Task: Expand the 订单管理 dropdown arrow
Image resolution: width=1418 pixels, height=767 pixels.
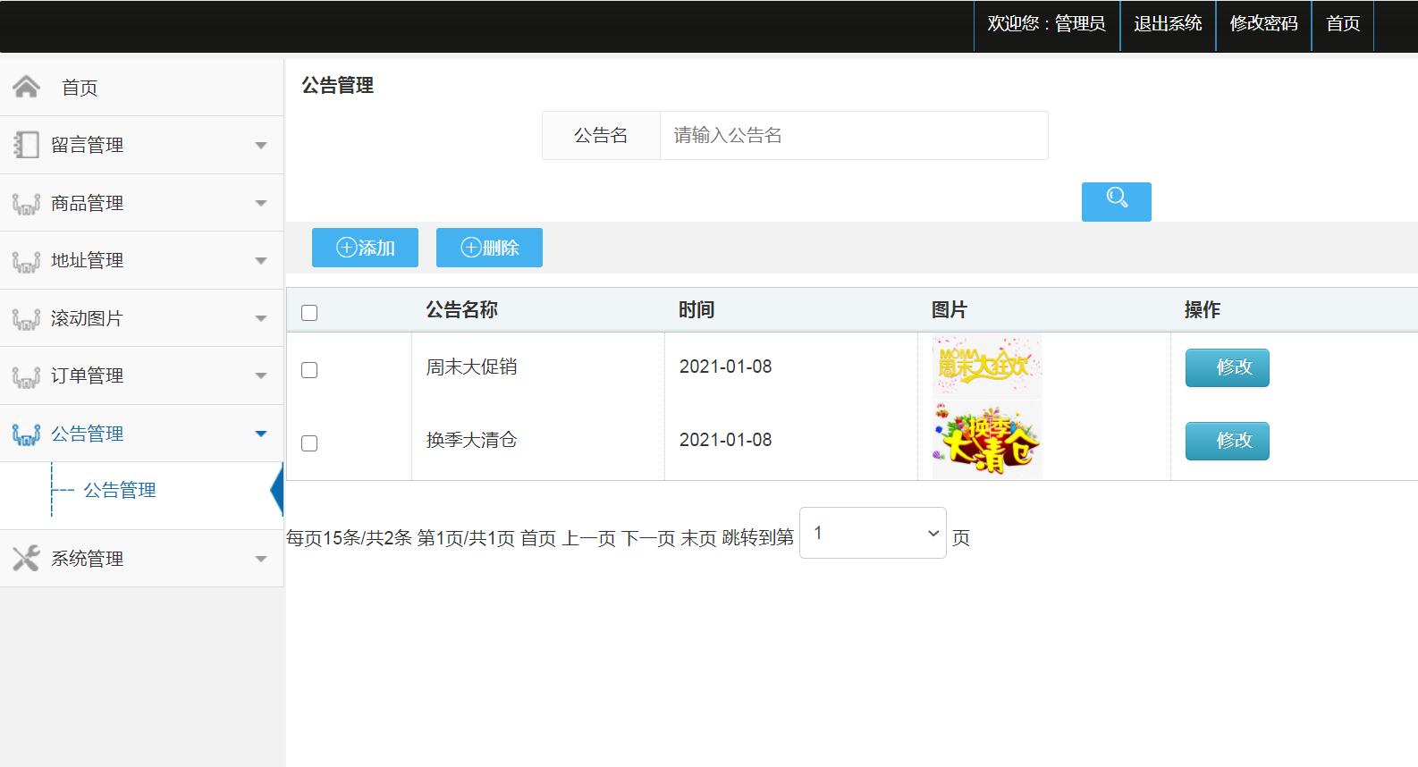Action: click(261, 375)
